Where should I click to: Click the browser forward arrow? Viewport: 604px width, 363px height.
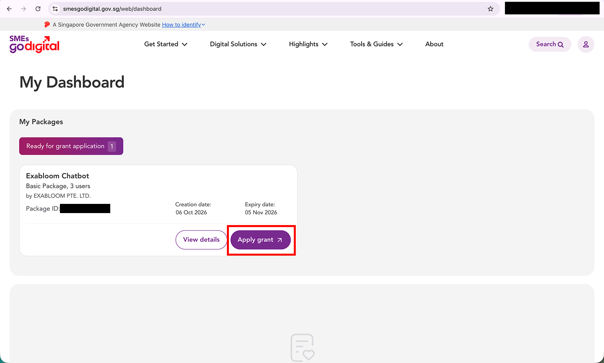[24, 9]
